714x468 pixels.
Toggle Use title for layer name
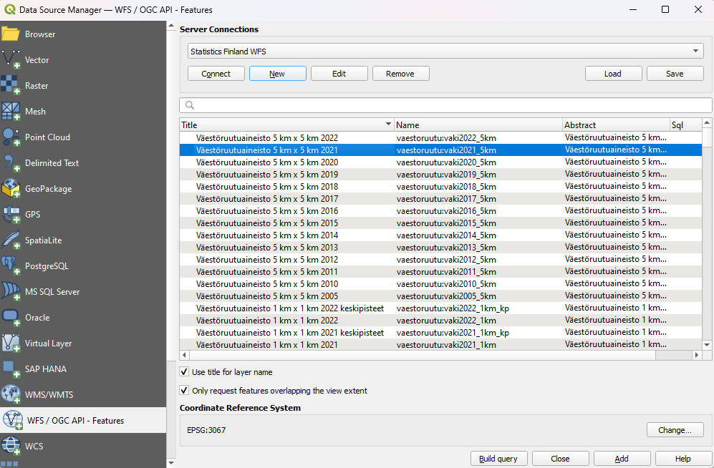click(x=184, y=372)
